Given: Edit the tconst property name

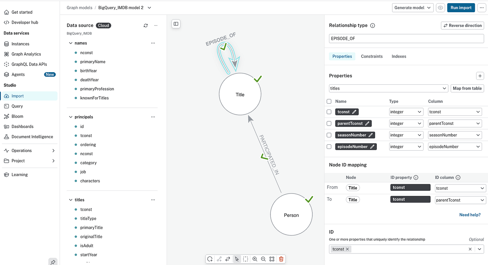Looking at the screenshot, I should click(x=354, y=112).
